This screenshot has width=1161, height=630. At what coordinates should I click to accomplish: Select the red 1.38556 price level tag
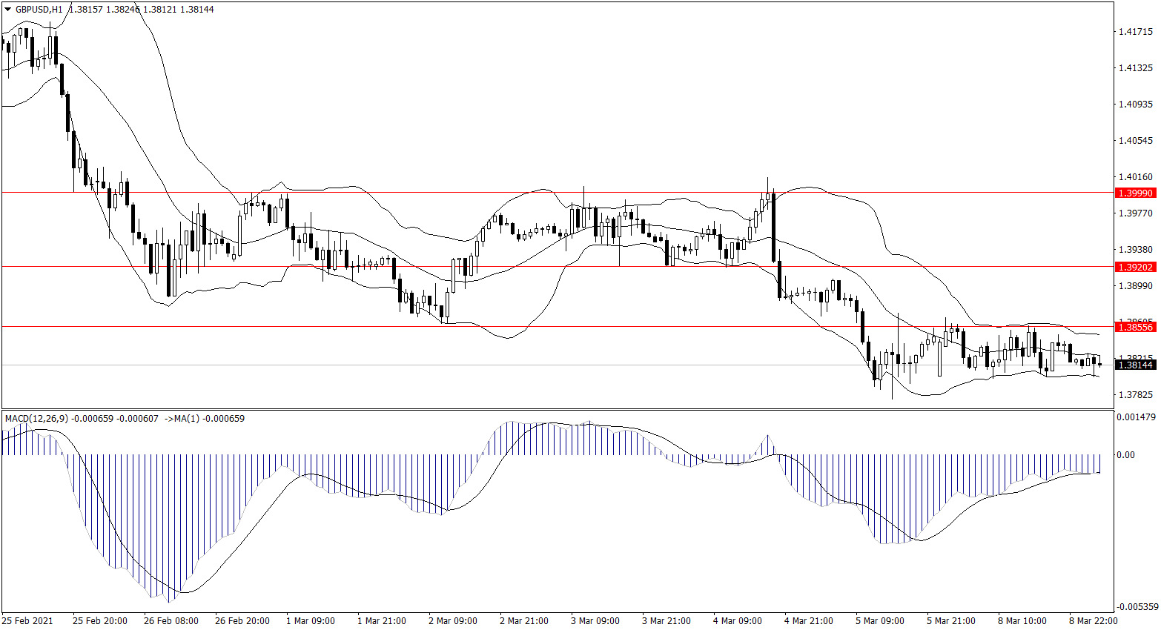1135,327
